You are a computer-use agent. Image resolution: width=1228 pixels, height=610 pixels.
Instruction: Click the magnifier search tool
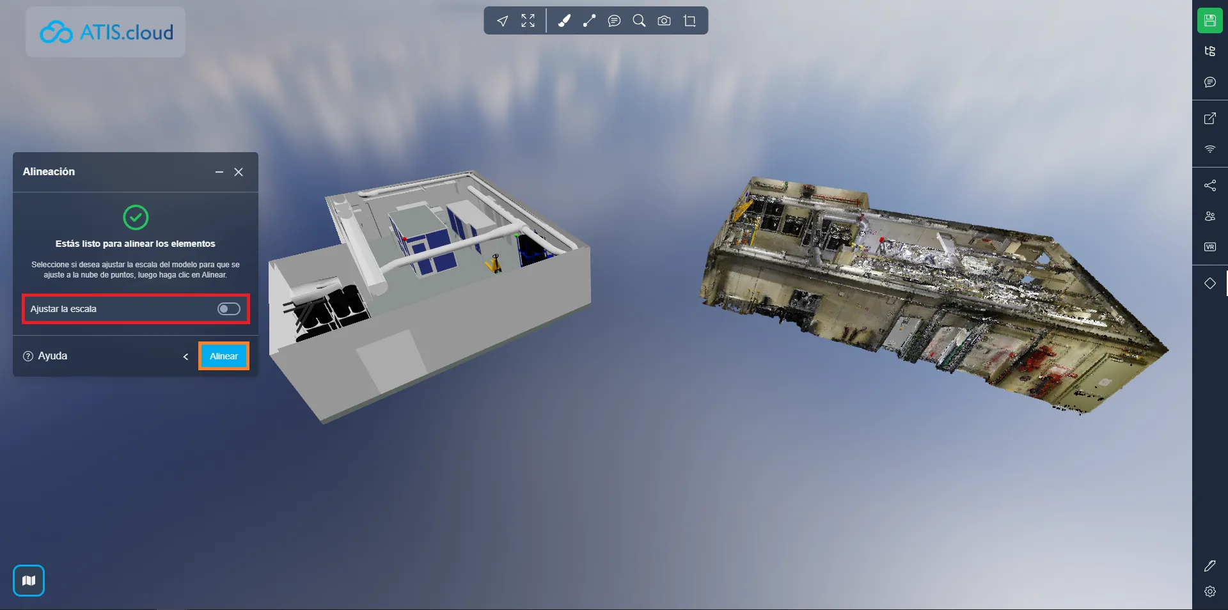pyautogui.click(x=639, y=21)
